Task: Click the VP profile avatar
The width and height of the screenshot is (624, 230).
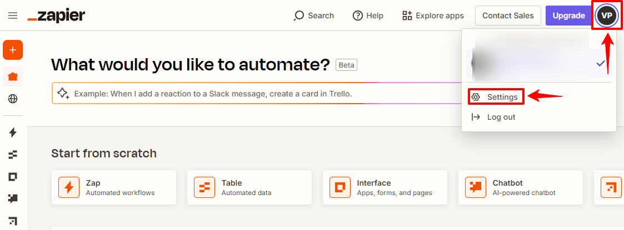Action: coord(606,16)
